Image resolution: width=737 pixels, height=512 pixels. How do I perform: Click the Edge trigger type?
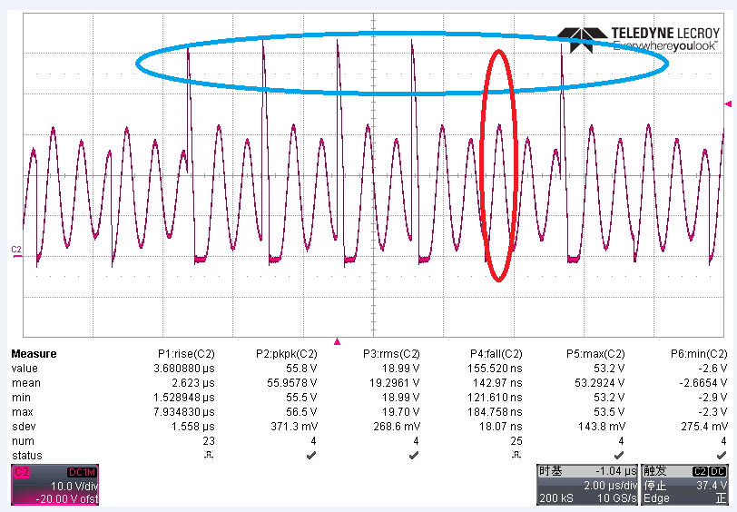tap(656, 498)
